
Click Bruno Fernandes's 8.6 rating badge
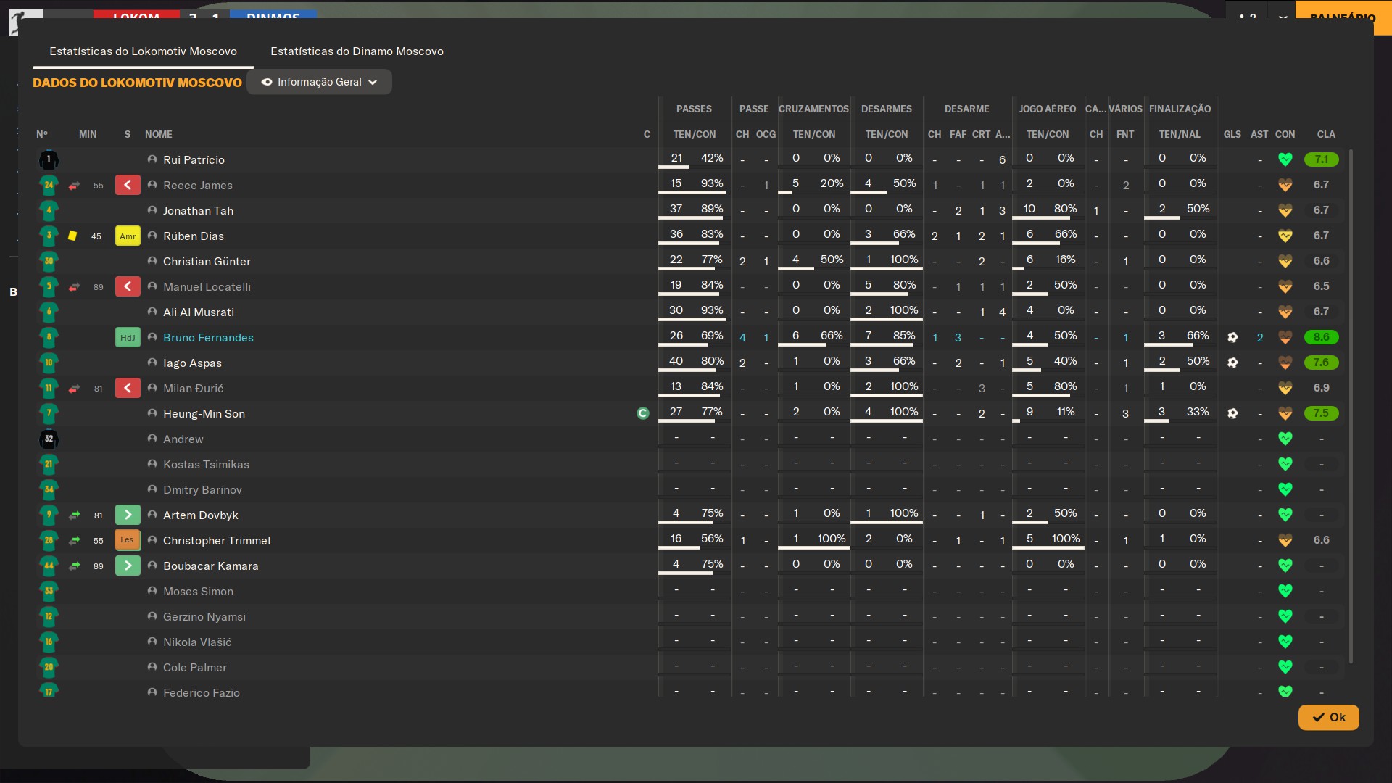1321,337
